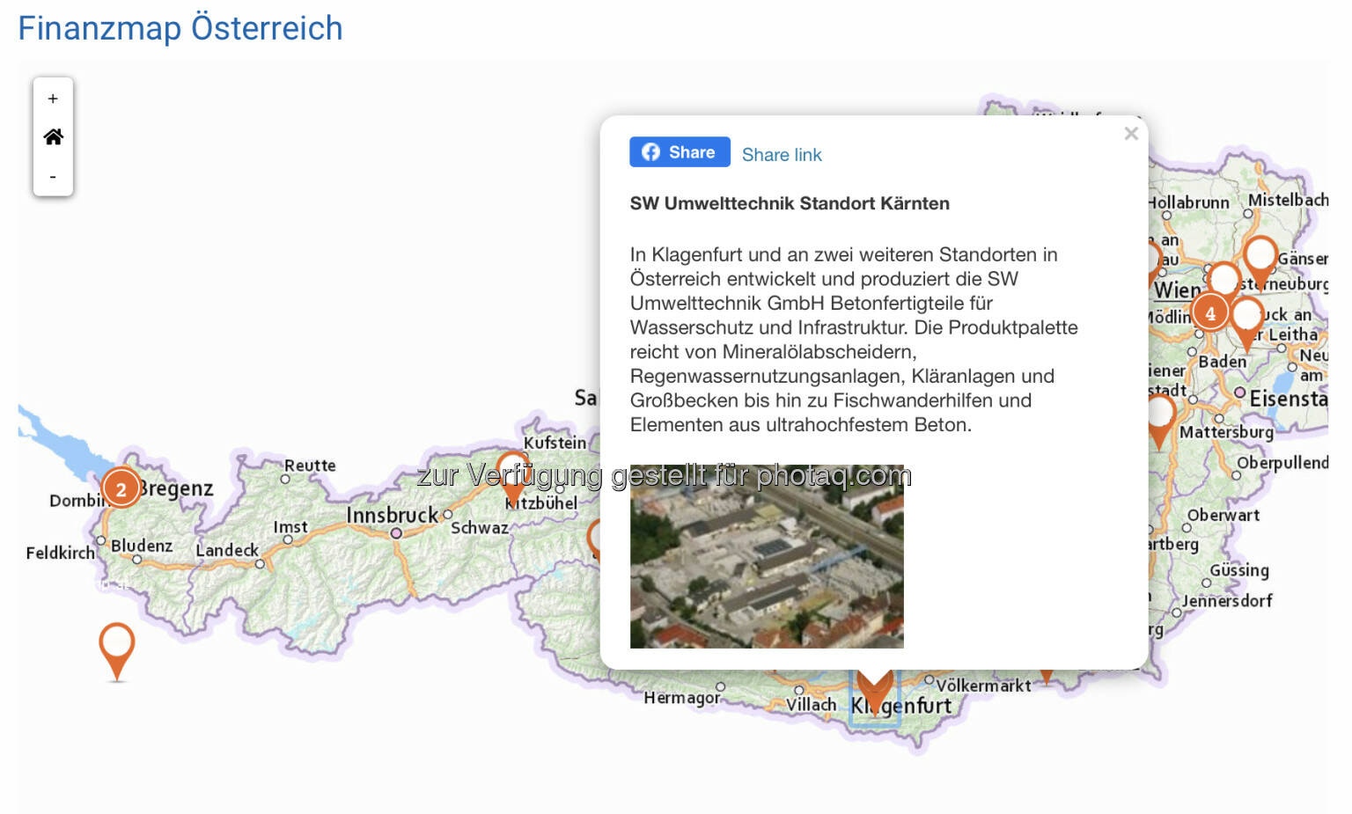1352x814 pixels.
Task: Zoom in the map with plus button
Action: 53,99
